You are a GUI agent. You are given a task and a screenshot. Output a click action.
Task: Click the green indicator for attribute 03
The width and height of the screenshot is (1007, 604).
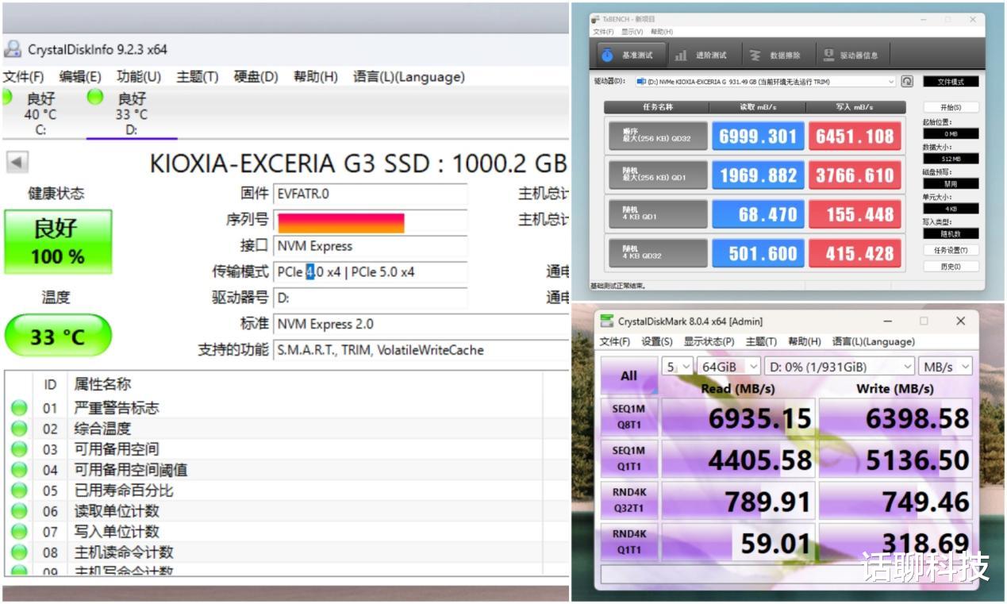19,449
